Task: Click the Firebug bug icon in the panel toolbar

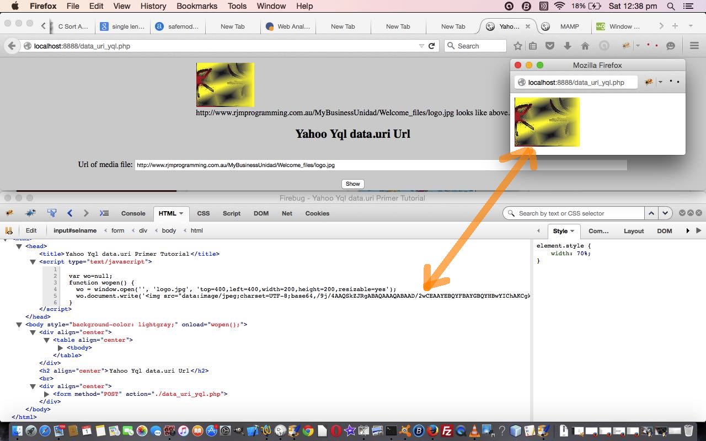Action: 9,213
